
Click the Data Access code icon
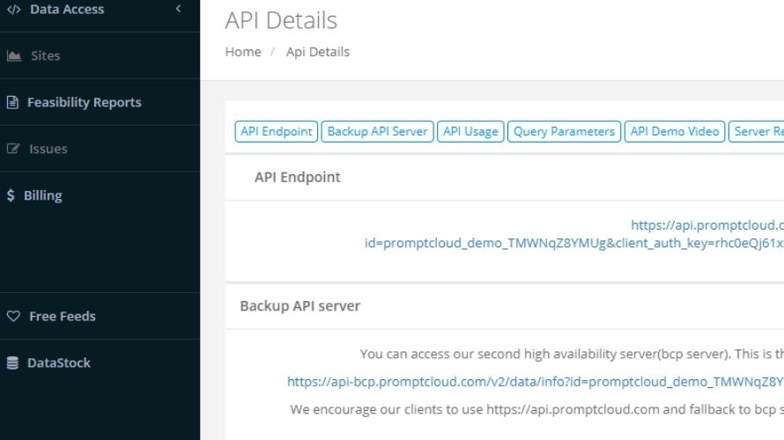(13, 9)
